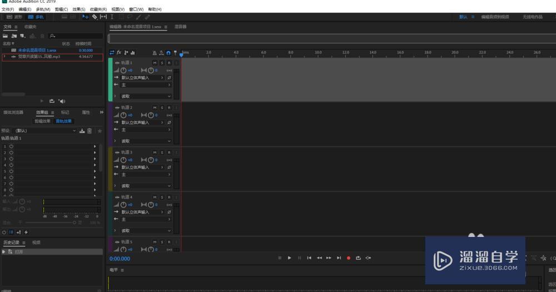Click loop playback icon in Files panel
The height and width of the screenshot is (292, 556).
point(52,101)
